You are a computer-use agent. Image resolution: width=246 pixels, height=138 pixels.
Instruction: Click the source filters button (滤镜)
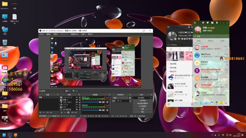(75, 91)
